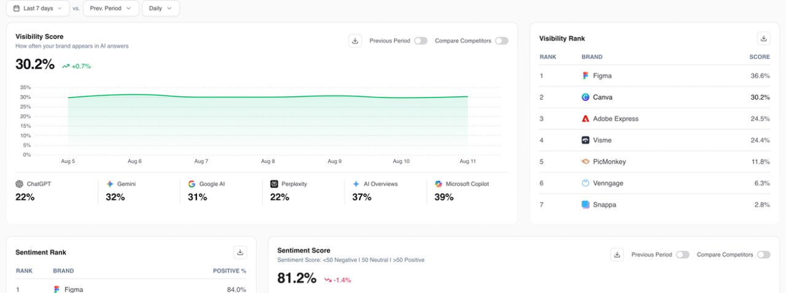
Task: Click the red trend-down arrow icon
Action: [329, 280]
